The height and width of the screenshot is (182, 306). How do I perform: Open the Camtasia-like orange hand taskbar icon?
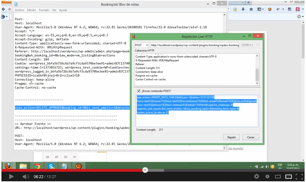pos(79,166)
